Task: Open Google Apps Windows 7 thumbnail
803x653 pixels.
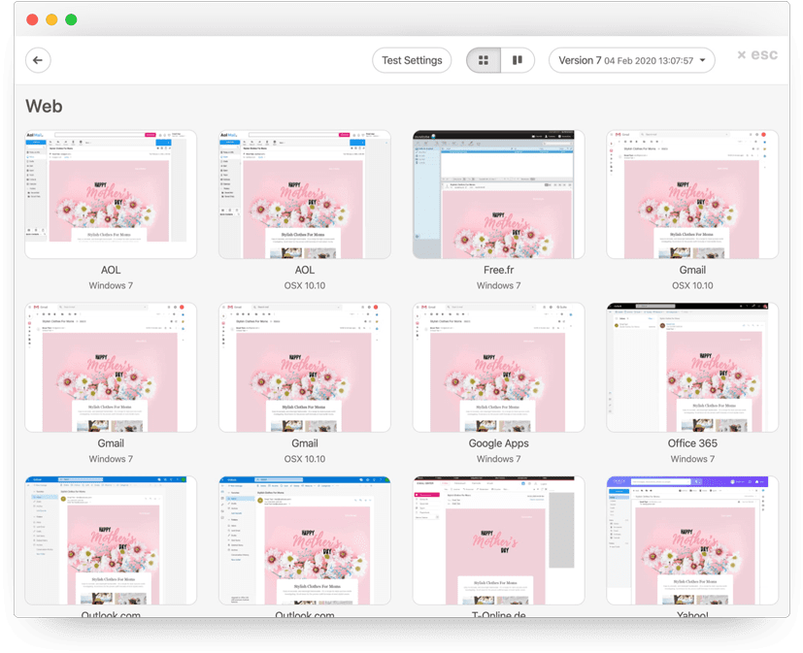Action: pos(499,367)
